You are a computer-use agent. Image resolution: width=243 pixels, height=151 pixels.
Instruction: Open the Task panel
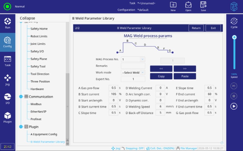coord(8,61)
